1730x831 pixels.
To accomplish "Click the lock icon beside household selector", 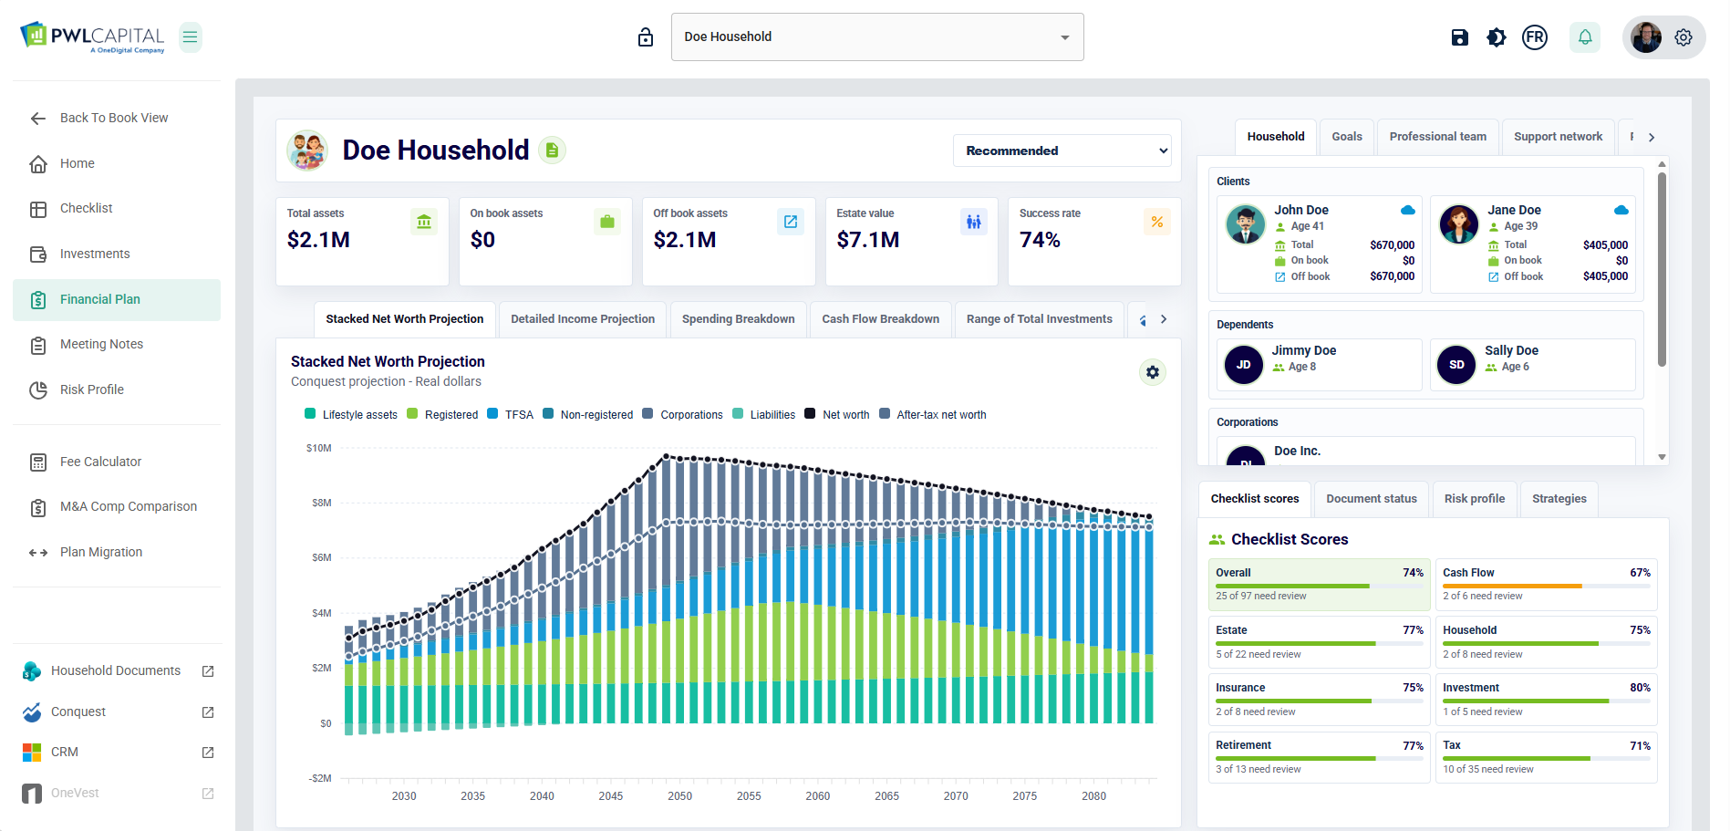I will (x=646, y=37).
